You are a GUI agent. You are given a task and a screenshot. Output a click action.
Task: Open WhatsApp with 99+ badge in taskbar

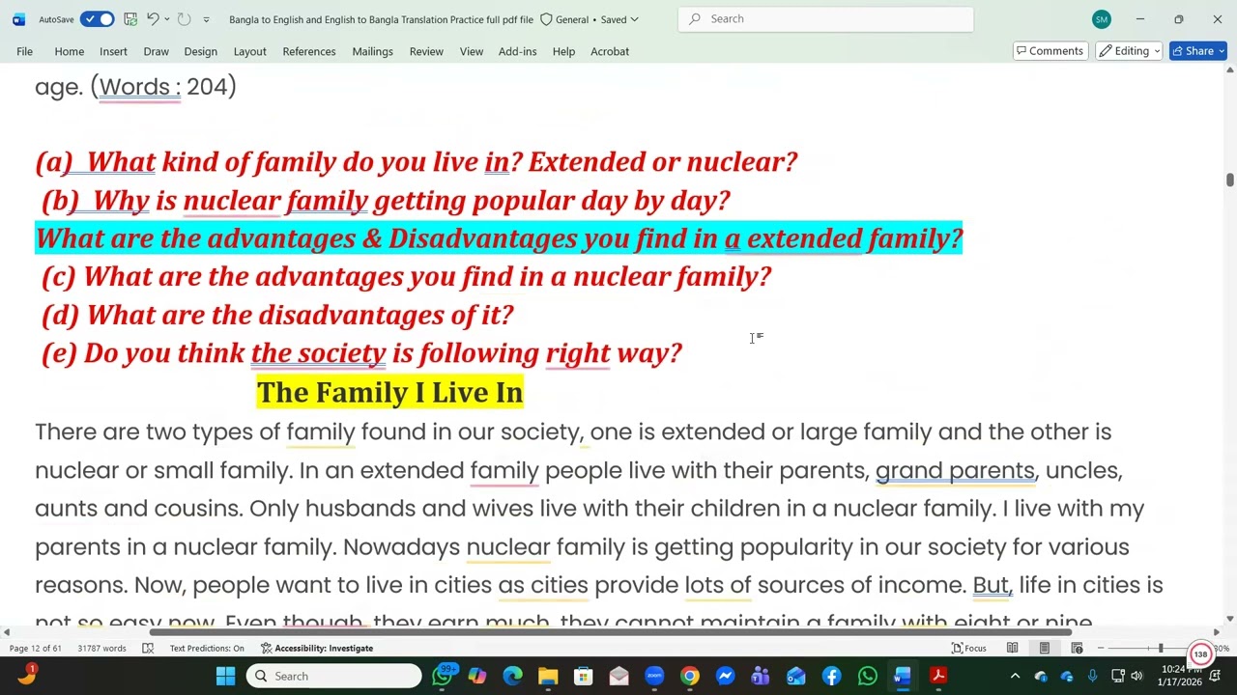pos(444,676)
